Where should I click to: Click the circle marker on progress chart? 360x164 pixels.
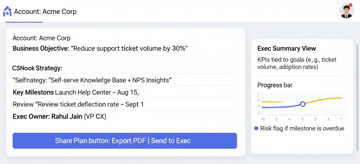click(x=303, y=104)
